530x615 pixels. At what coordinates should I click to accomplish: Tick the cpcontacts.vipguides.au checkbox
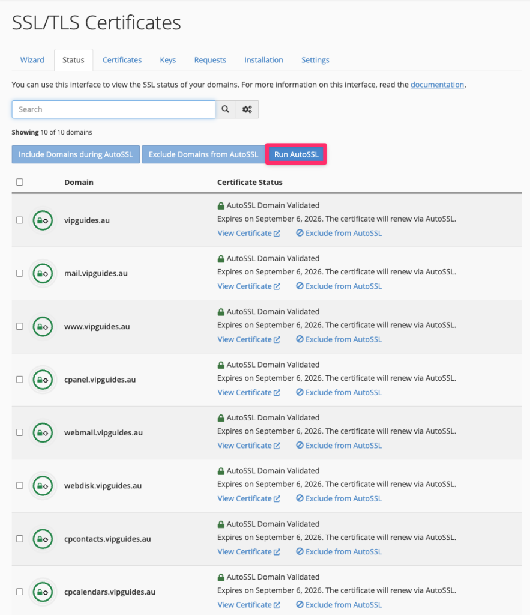[20, 539]
